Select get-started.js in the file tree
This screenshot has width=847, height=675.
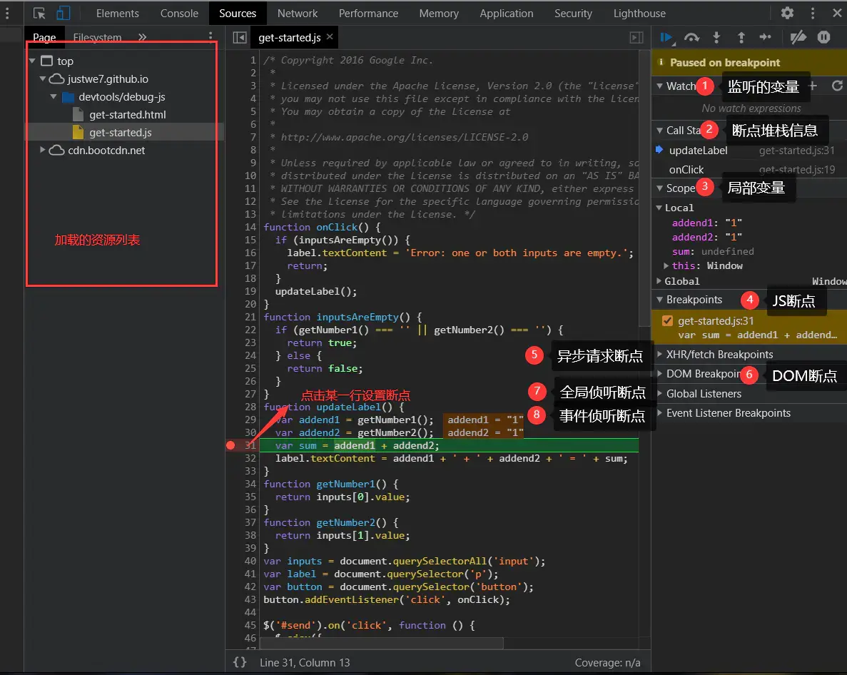pyautogui.click(x=121, y=132)
